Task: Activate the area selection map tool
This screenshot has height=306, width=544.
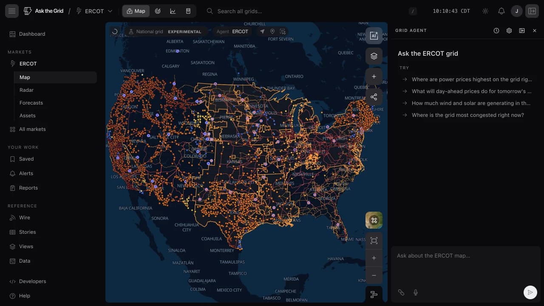Action: (x=283, y=31)
